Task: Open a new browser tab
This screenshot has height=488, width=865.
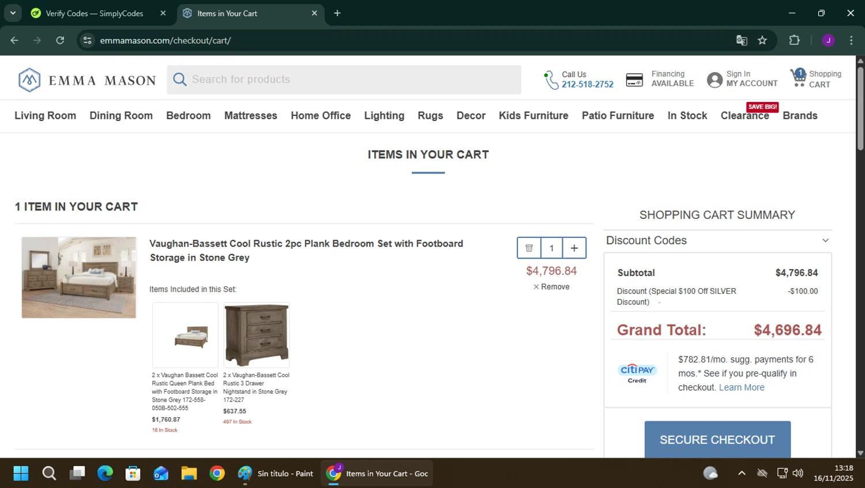Action: coord(337,13)
